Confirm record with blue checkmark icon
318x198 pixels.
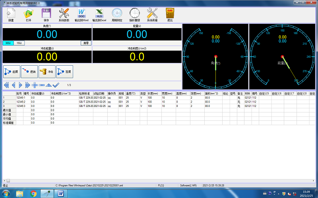click(x=56, y=85)
